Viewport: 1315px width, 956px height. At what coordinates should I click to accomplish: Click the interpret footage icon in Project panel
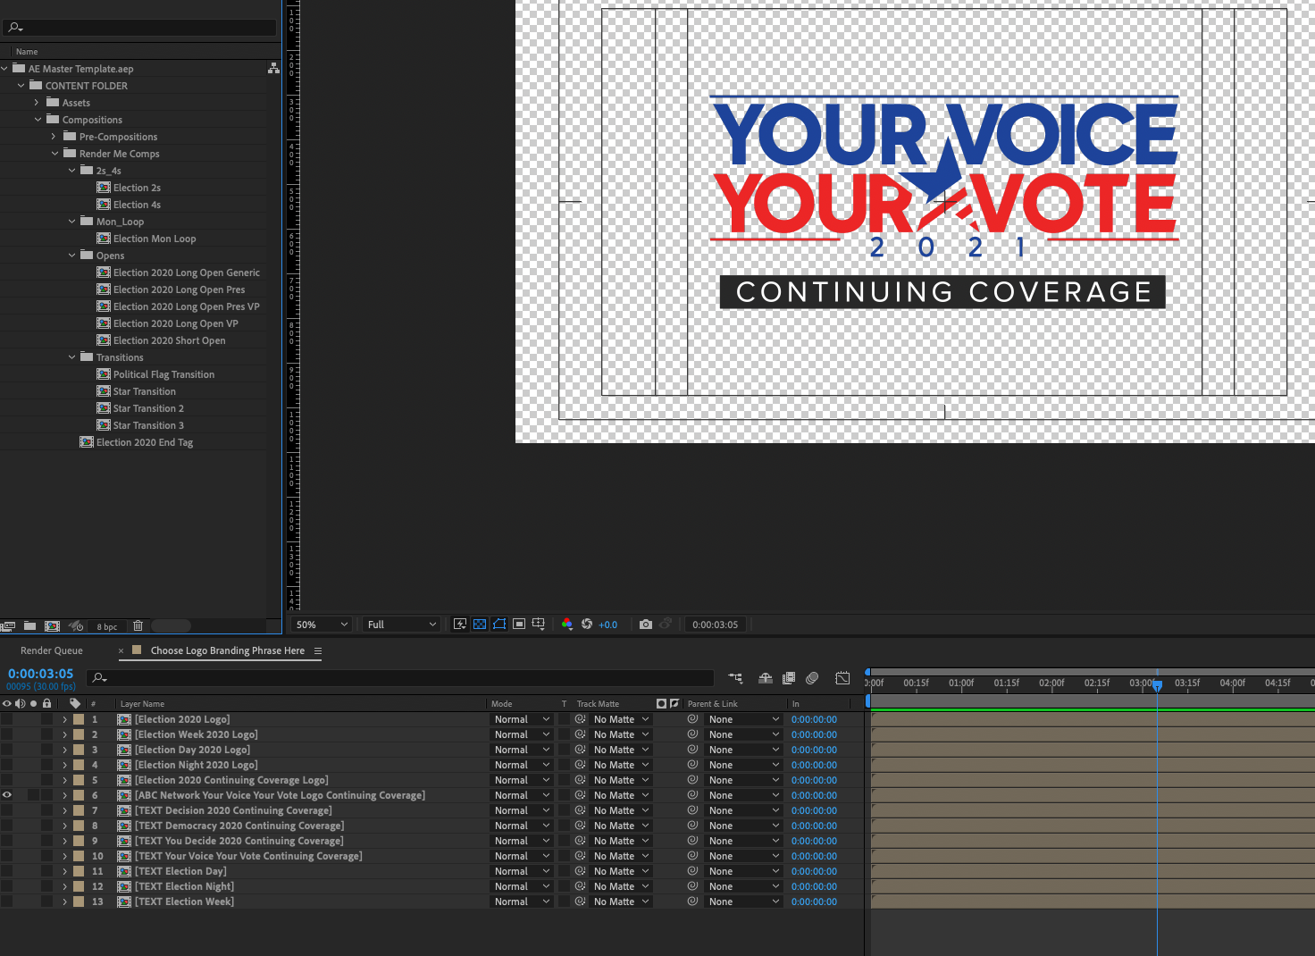coord(8,626)
